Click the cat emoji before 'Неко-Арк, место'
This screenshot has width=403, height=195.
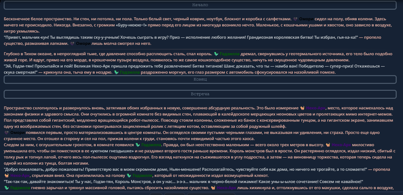pos(302,108)
